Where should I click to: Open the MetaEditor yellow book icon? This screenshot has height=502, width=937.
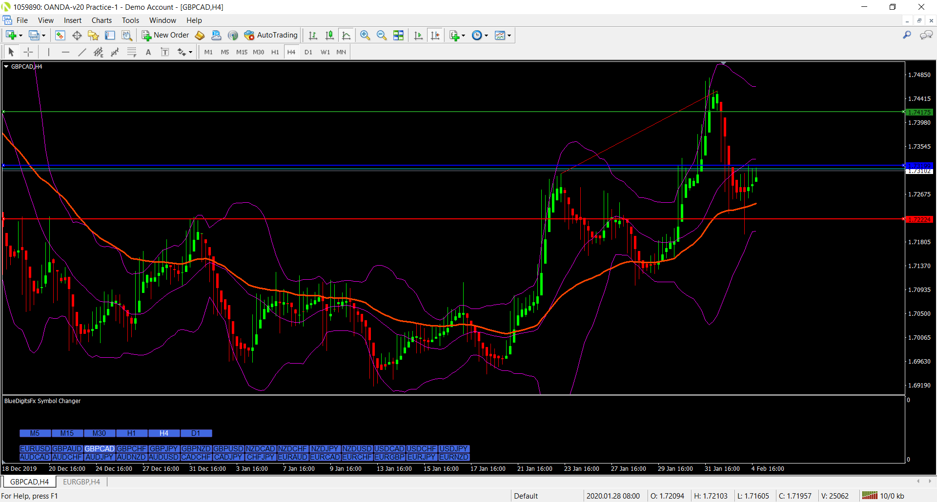[x=200, y=35]
